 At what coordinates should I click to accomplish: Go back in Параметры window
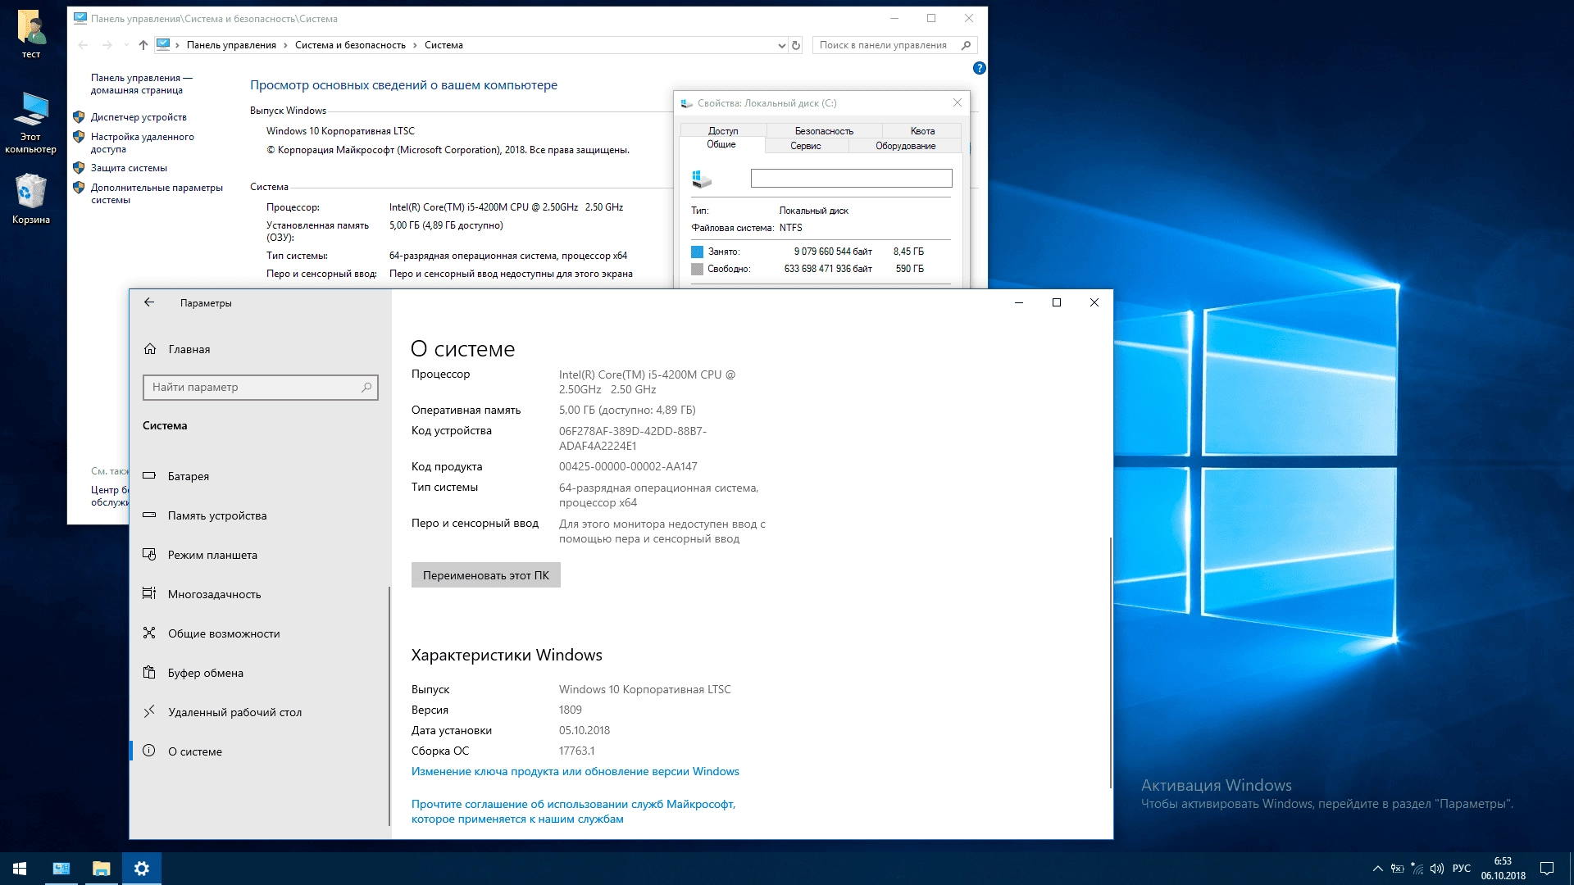149,302
